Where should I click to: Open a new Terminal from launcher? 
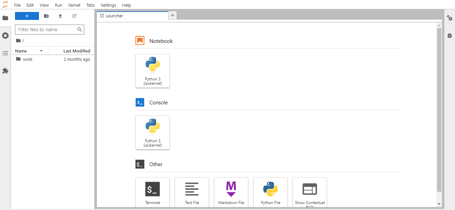(153, 192)
